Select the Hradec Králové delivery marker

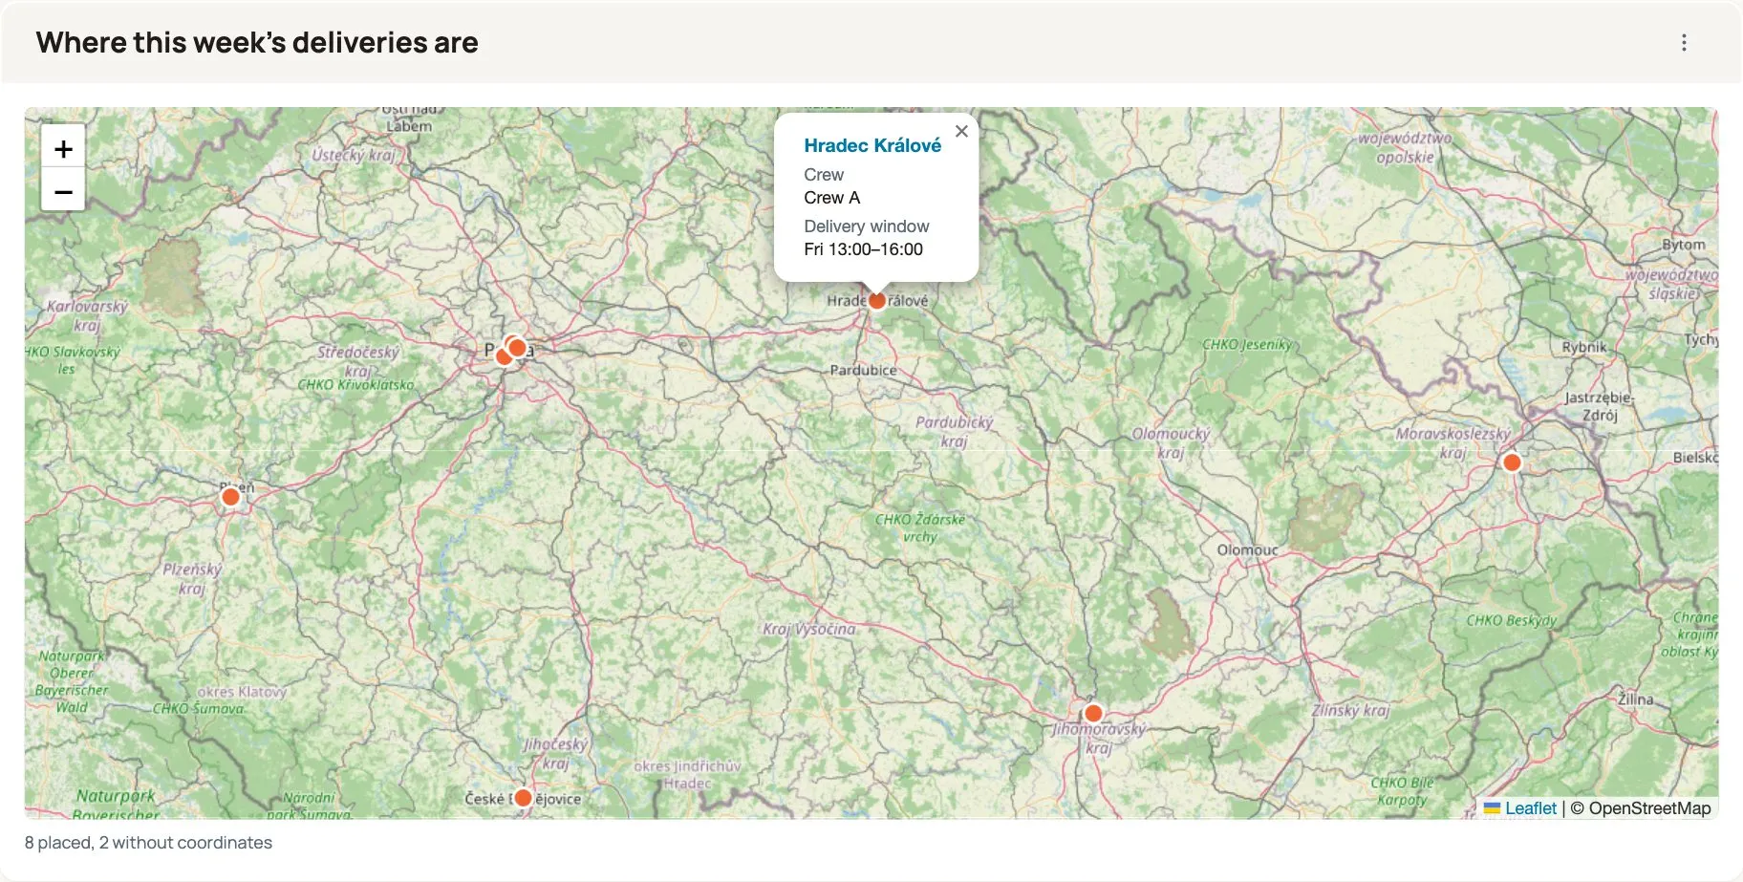coord(876,301)
